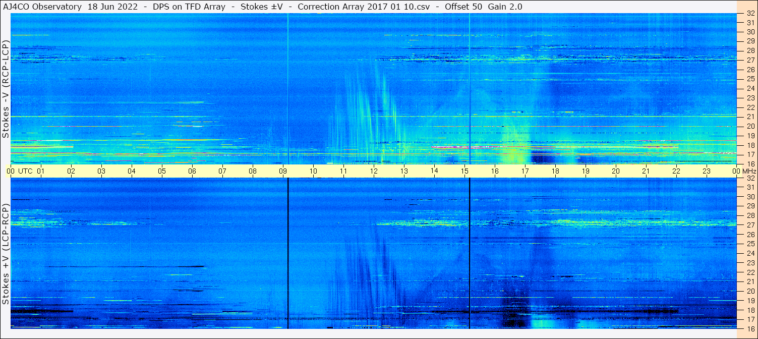
Task: Click the '09' hour tick label
Action: pos(283,171)
